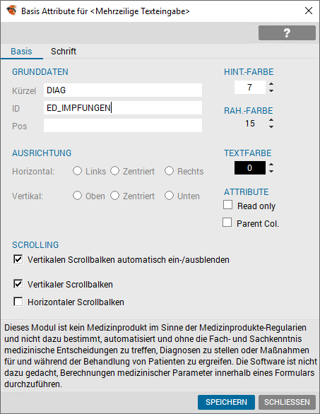Click the SCHLIESSEN button

(287, 402)
